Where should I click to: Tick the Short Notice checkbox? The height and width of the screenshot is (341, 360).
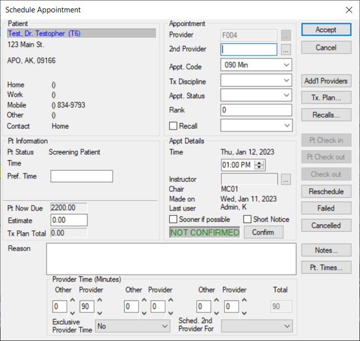pyautogui.click(x=248, y=219)
